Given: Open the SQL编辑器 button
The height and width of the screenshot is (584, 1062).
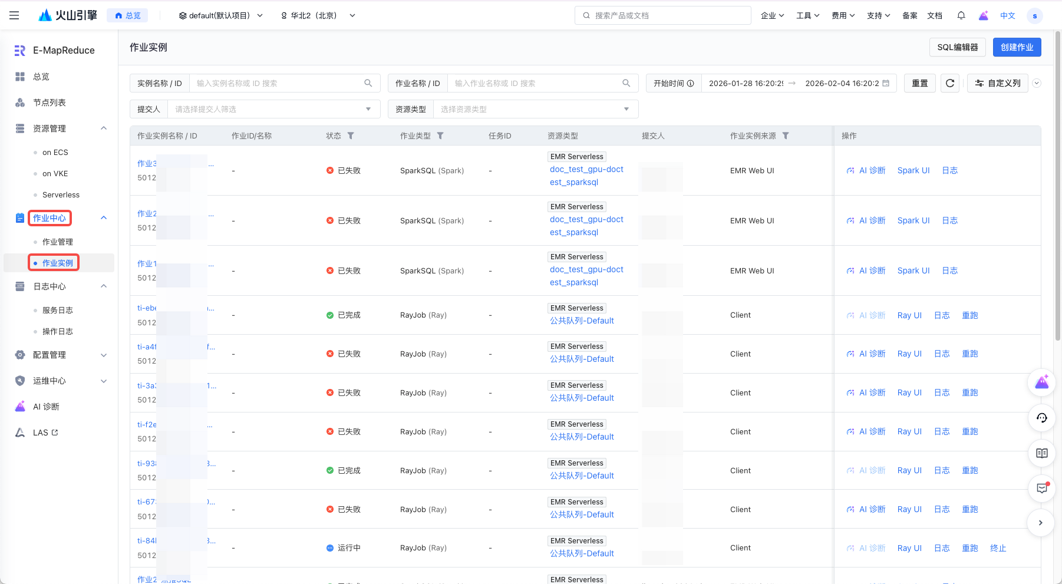Looking at the screenshot, I should [x=958, y=47].
